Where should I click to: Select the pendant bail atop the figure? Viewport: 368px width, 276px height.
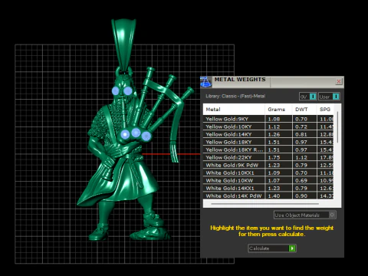123,45
